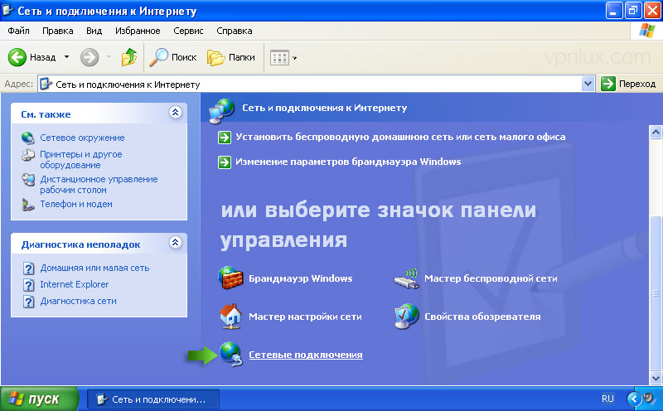Click arrow icon beside Установить беспроводную сеть

(x=224, y=138)
